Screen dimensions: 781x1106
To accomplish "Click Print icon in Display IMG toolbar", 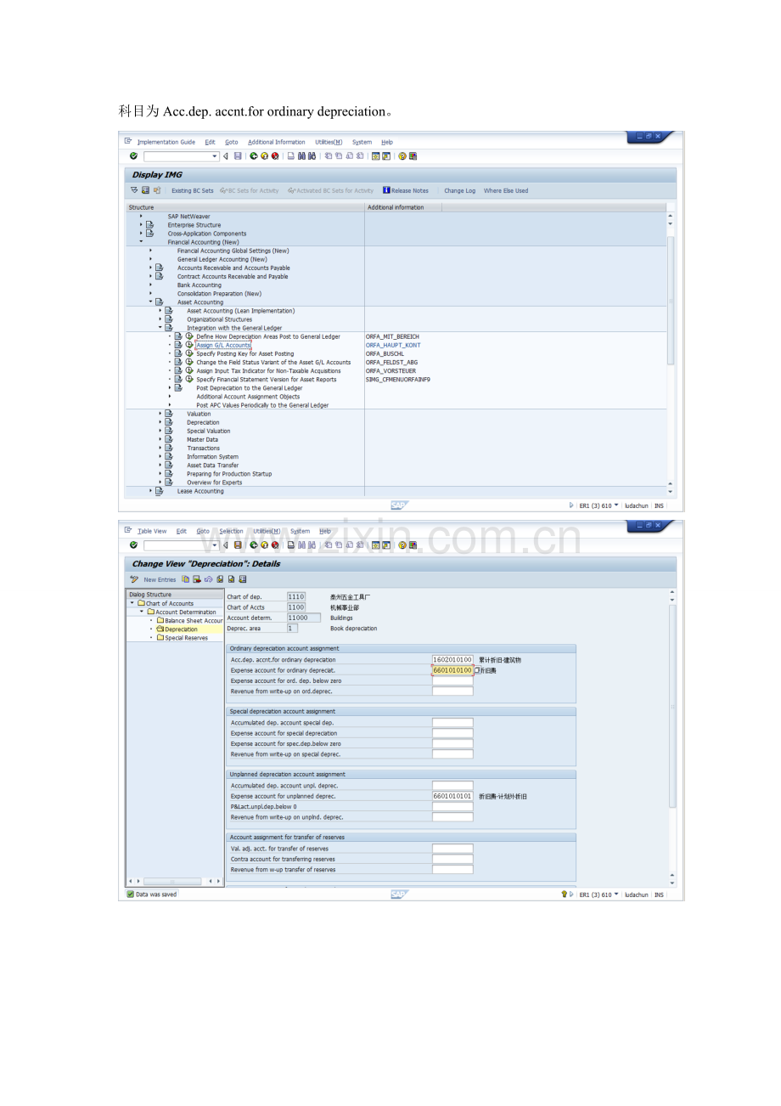I will pyautogui.click(x=291, y=156).
